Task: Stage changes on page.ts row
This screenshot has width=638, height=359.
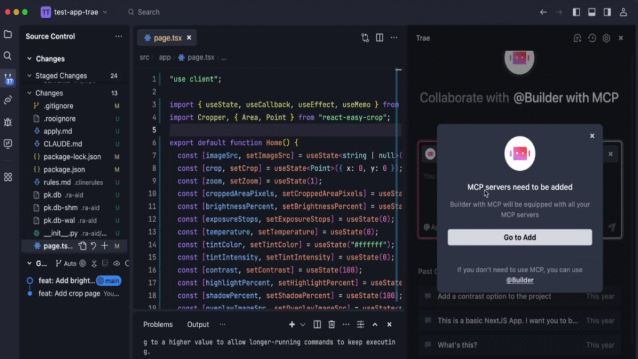Action: (105, 246)
